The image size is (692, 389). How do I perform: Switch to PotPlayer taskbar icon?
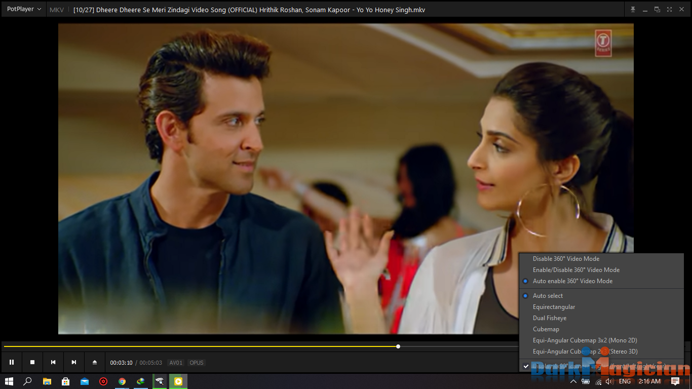coord(178,381)
